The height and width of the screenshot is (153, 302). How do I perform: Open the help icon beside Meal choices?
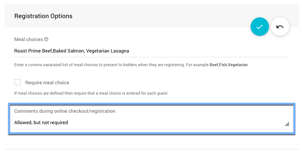[x=46, y=40]
